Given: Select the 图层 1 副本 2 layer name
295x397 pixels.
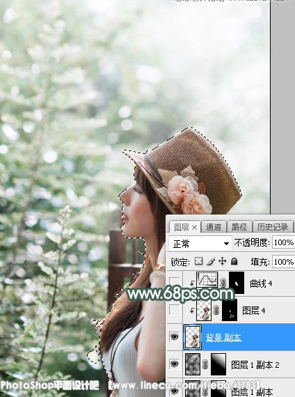Looking at the screenshot, I should 255,365.
